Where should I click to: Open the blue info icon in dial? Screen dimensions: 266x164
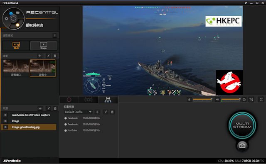click(11, 13)
